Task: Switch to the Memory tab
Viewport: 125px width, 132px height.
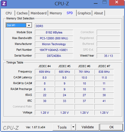Action: point(56,13)
